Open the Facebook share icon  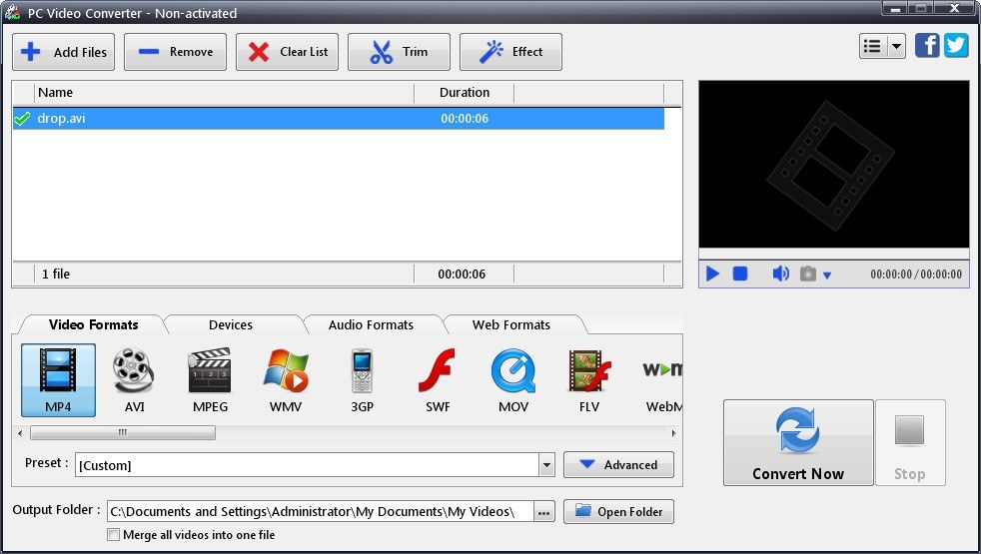point(927,46)
